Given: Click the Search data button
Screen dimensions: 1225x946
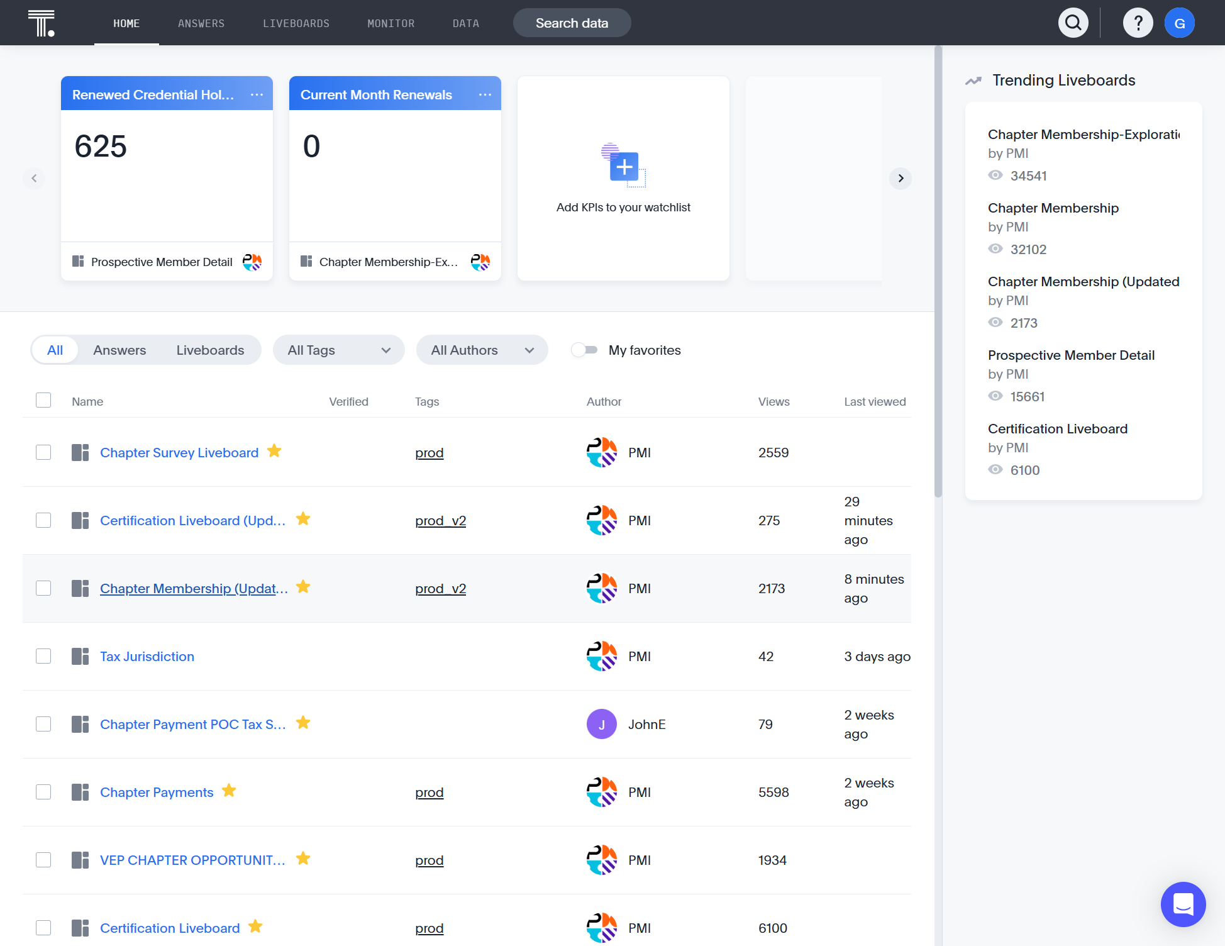Looking at the screenshot, I should 572,23.
